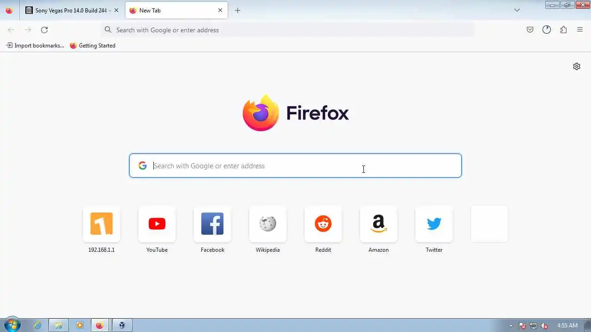Launch Internet Explorer from taskbar
The height and width of the screenshot is (332, 591).
37,325
